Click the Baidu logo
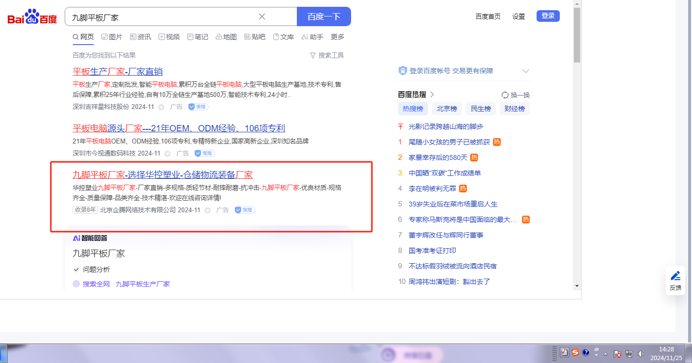Image resolution: width=692 pixels, height=363 pixels. [x=32, y=17]
